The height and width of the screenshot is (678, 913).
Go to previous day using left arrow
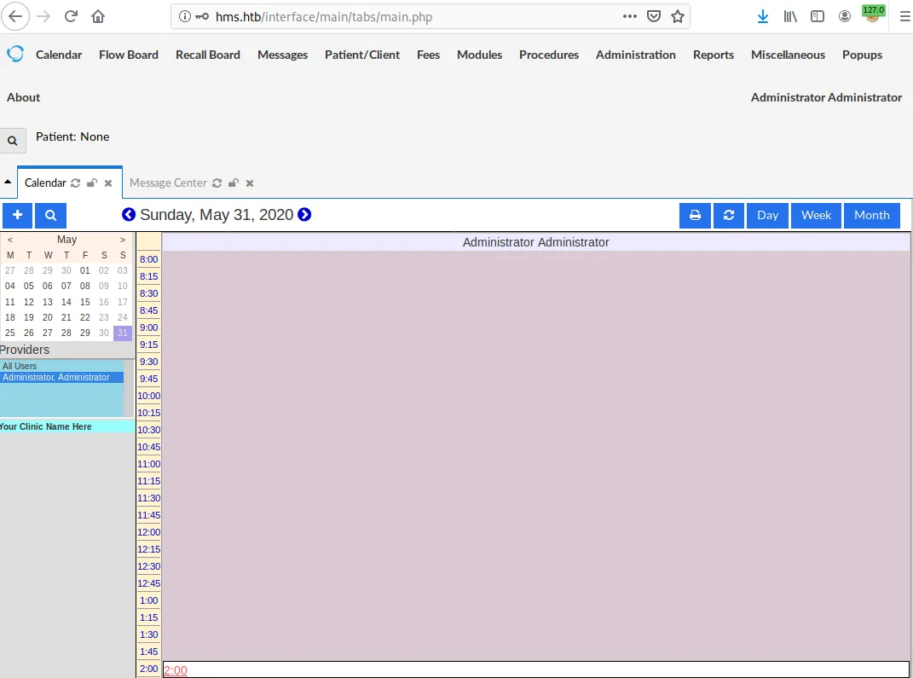(129, 215)
